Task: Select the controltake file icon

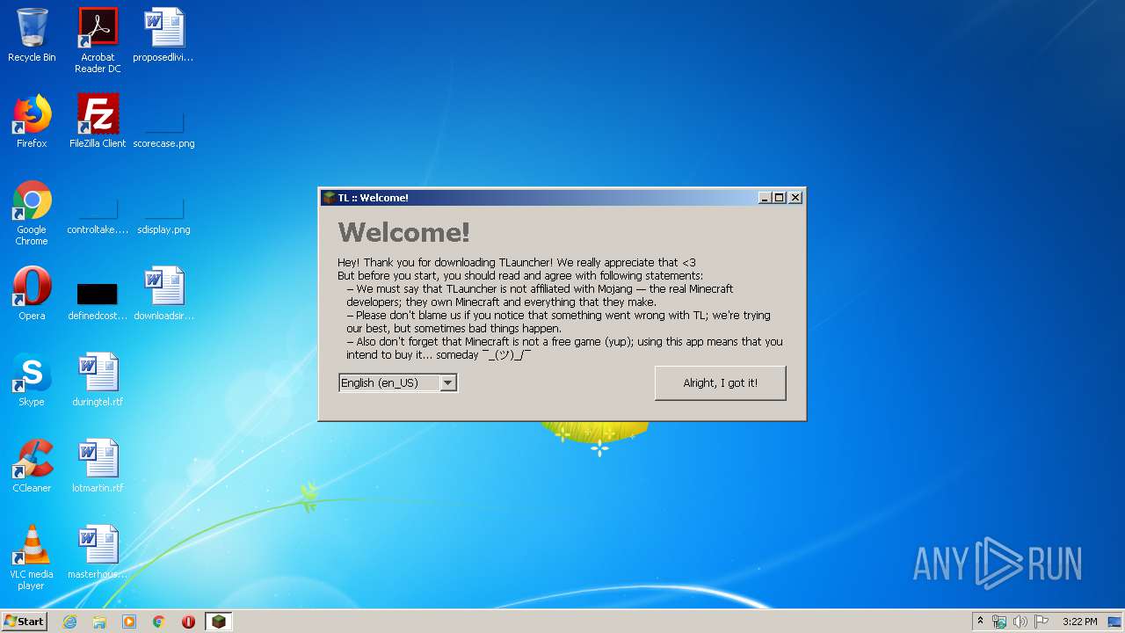Action: [98, 215]
